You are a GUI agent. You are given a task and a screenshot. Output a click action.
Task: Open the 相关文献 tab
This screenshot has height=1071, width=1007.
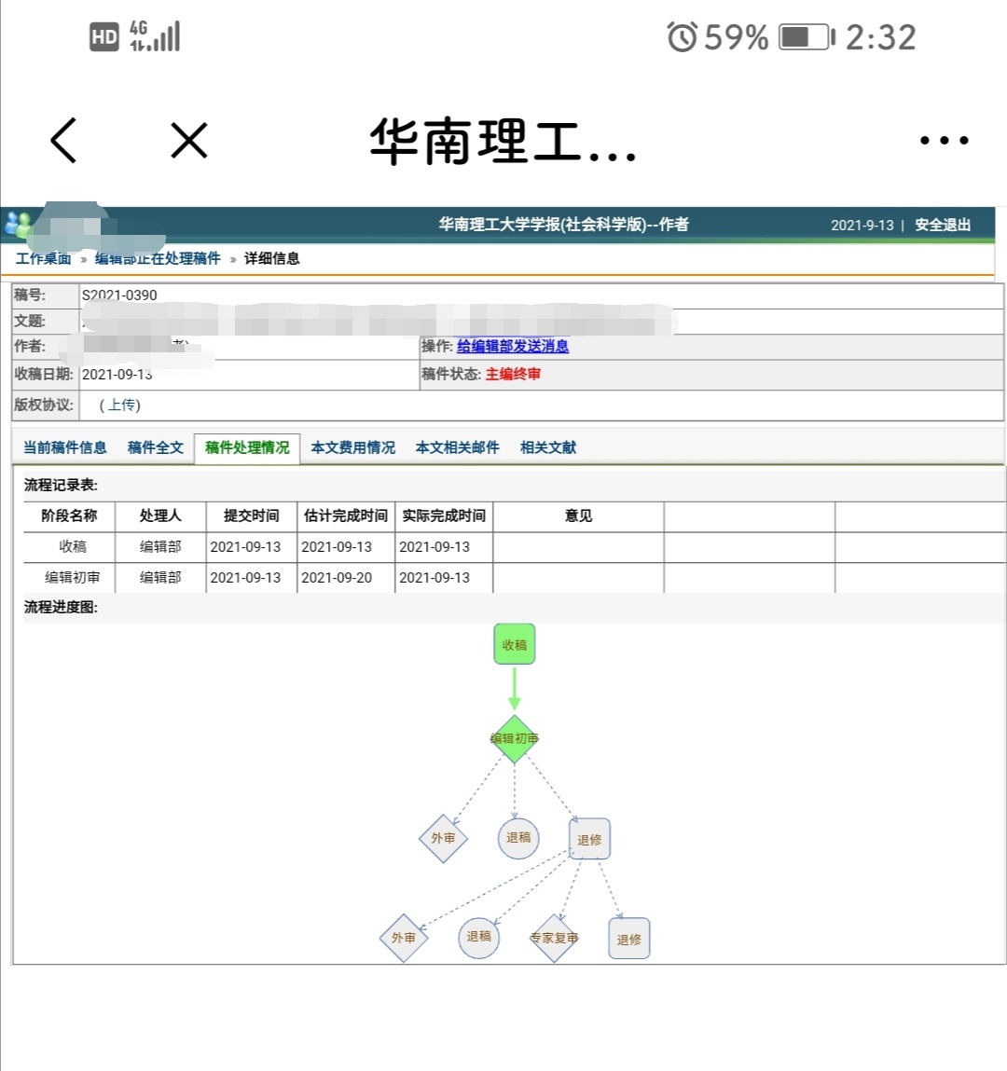(547, 447)
